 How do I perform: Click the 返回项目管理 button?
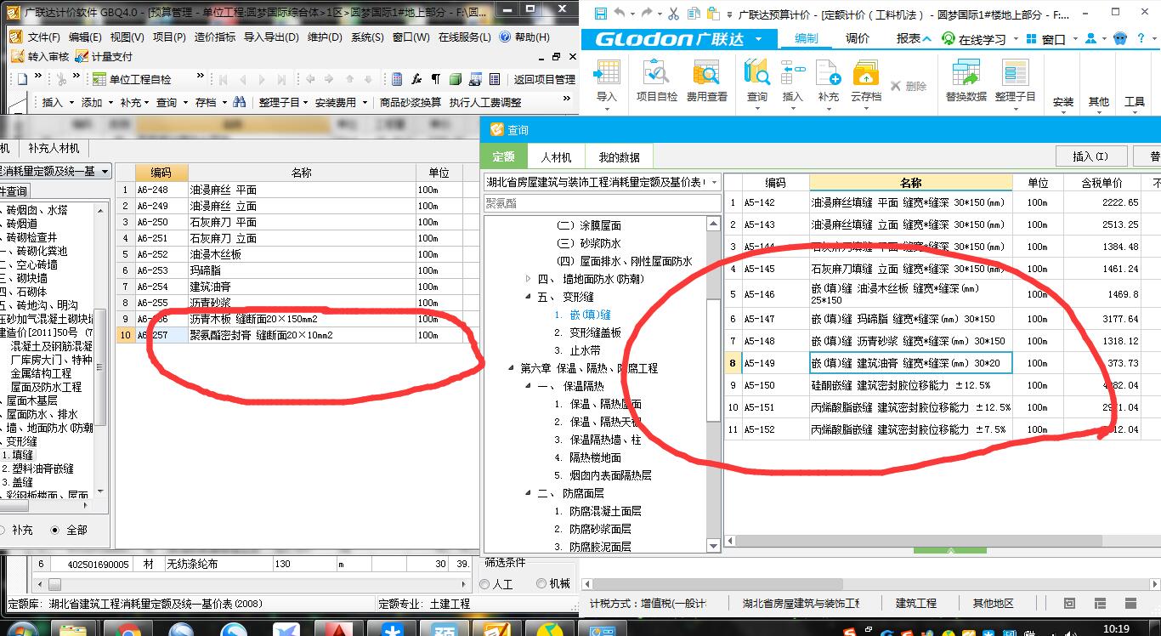[544, 79]
